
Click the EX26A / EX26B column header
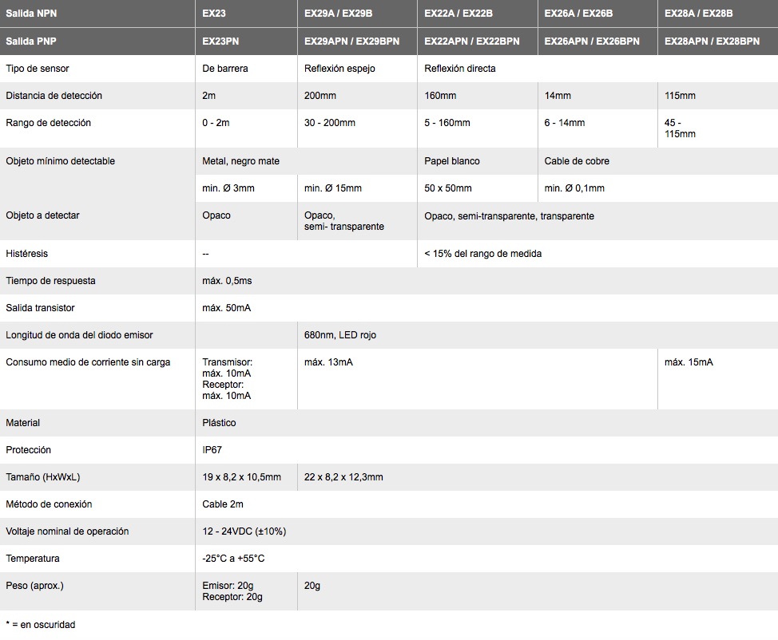tap(578, 14)
